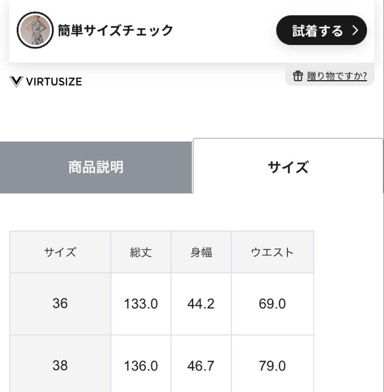Click the gift box icon
Screen dimensions: 384x392
[x=298, y=76]
